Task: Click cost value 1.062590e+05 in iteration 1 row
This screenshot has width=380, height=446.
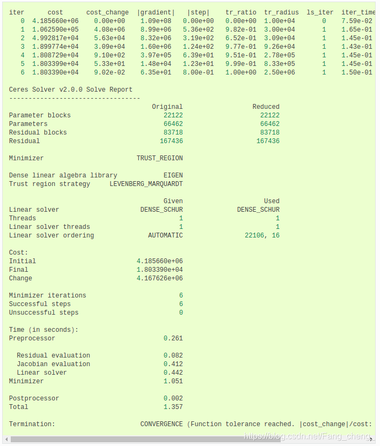Action: pos(55,29)
